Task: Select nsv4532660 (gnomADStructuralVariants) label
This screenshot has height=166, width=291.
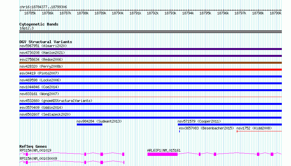Action: point(56,101)
